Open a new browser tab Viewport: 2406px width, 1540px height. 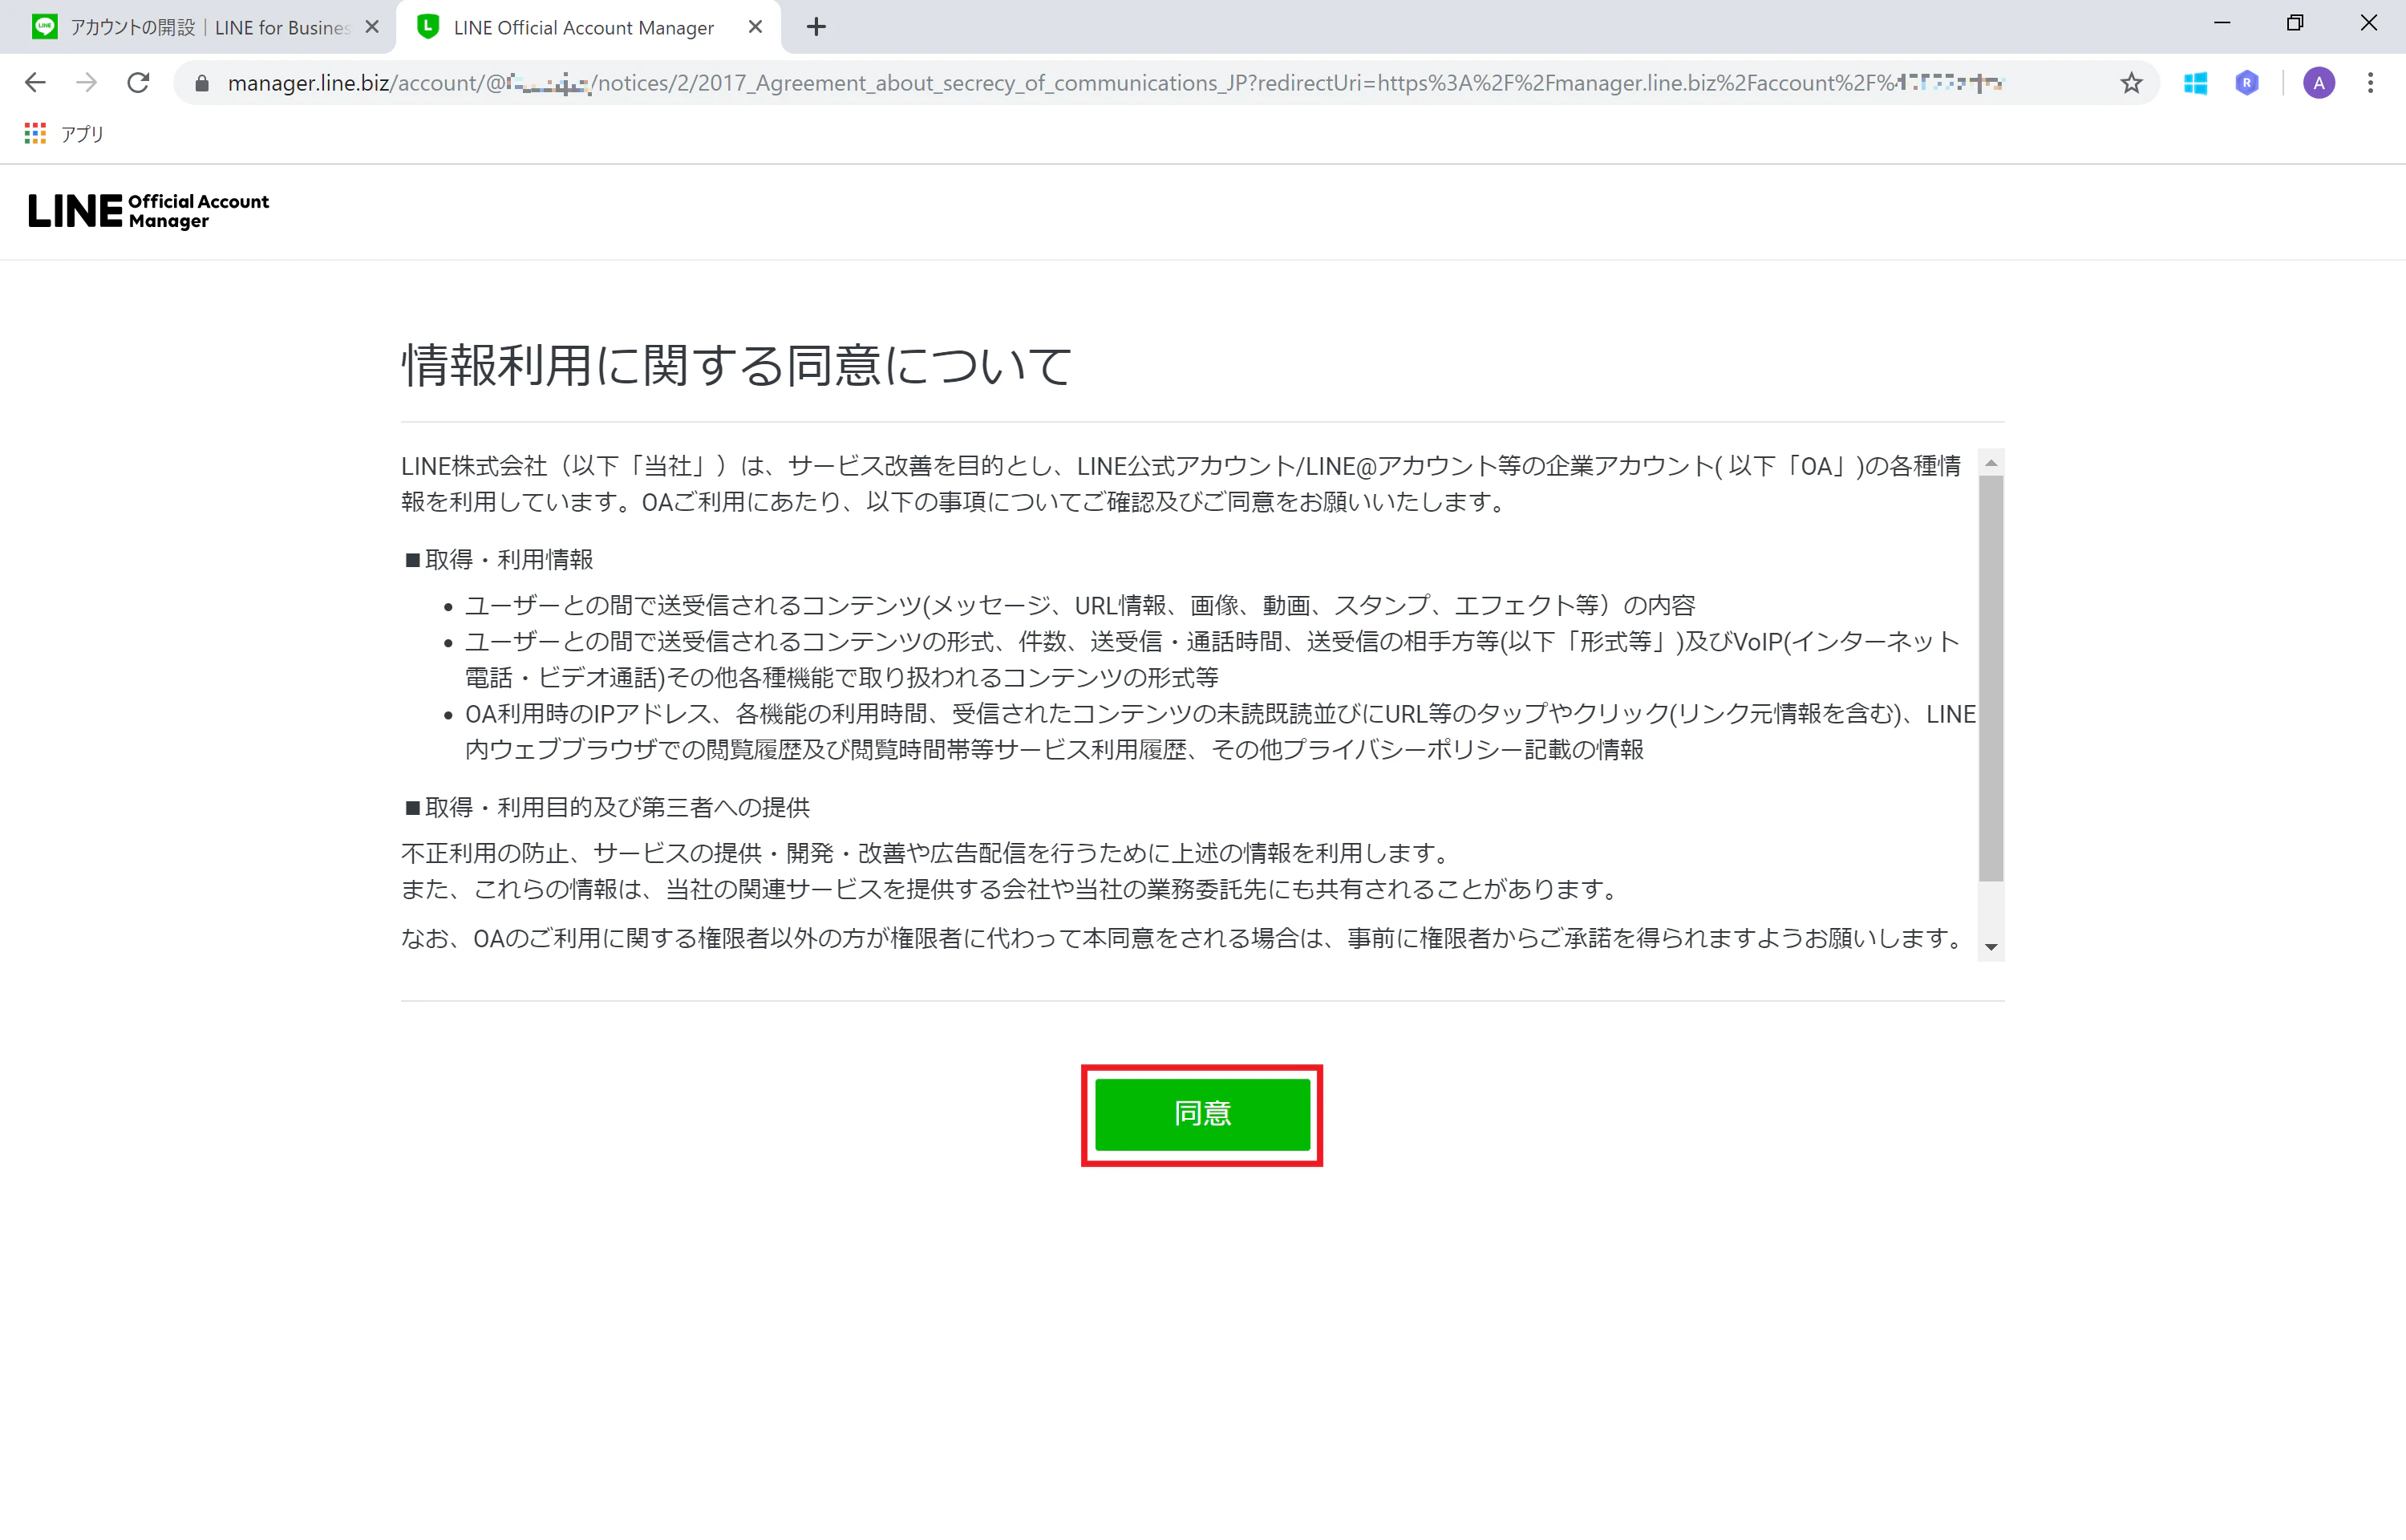(x=816, y=27)
